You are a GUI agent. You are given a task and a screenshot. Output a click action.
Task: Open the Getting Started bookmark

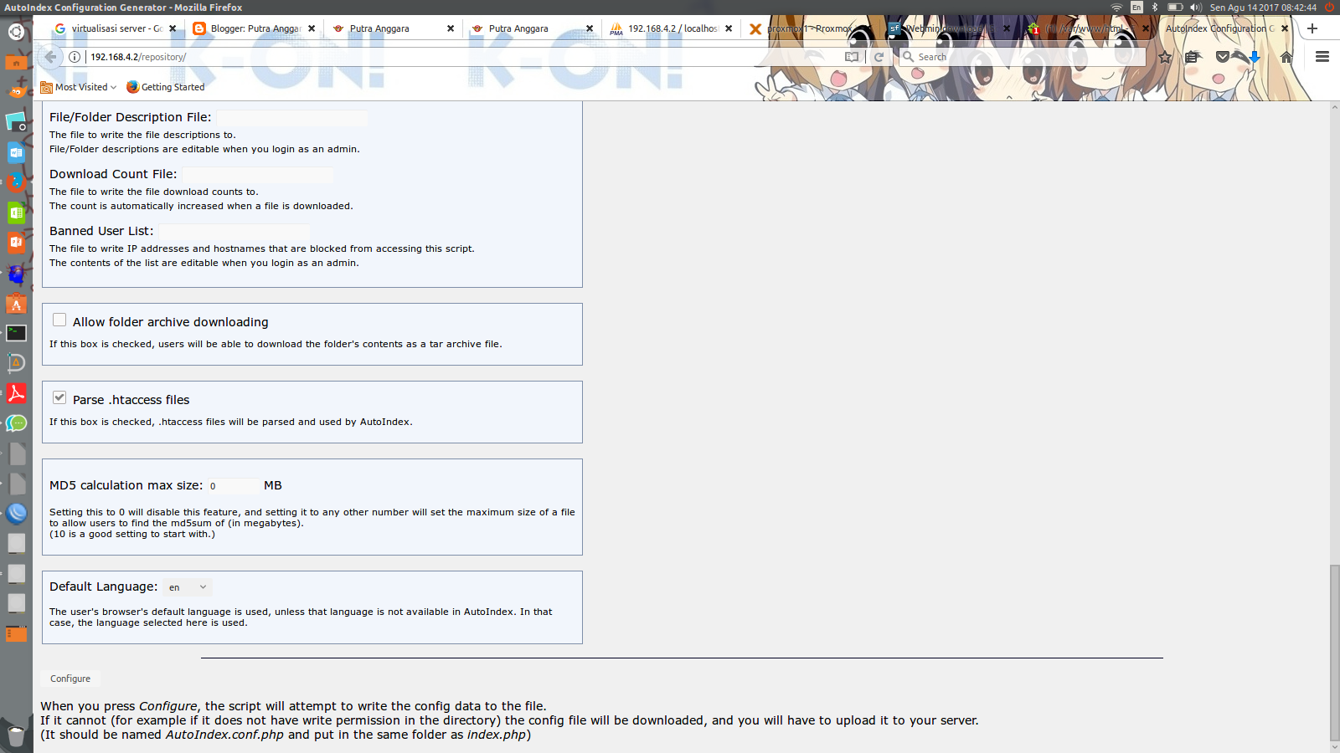(166, 87)
